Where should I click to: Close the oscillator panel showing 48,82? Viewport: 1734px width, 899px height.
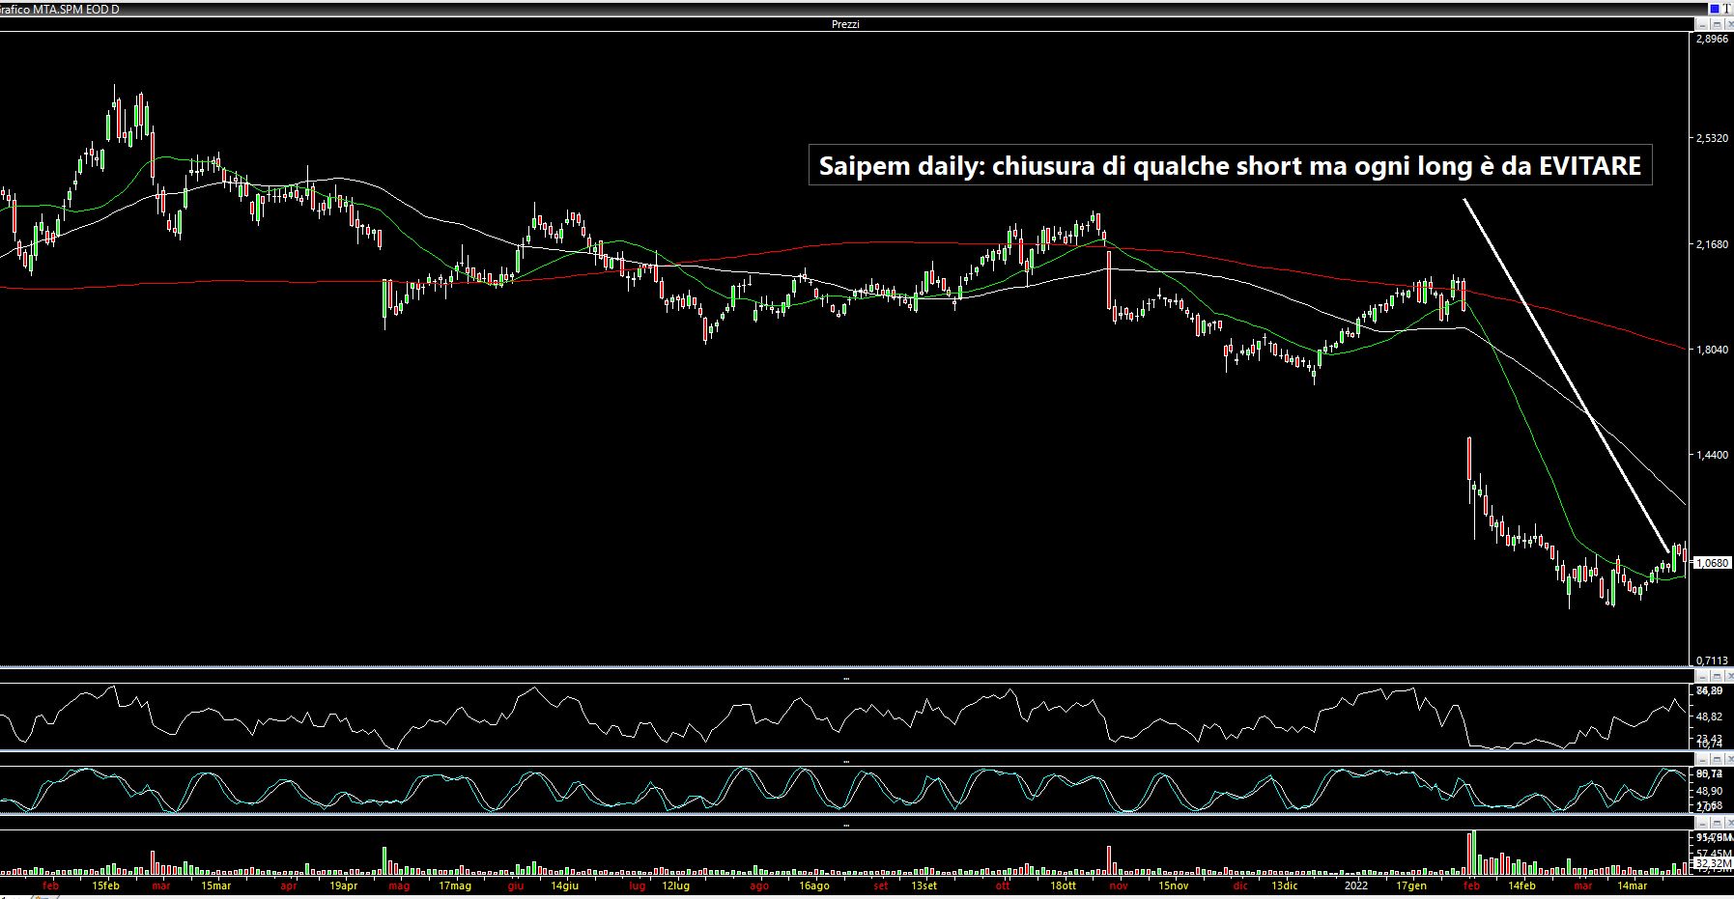coord(1729,676)
